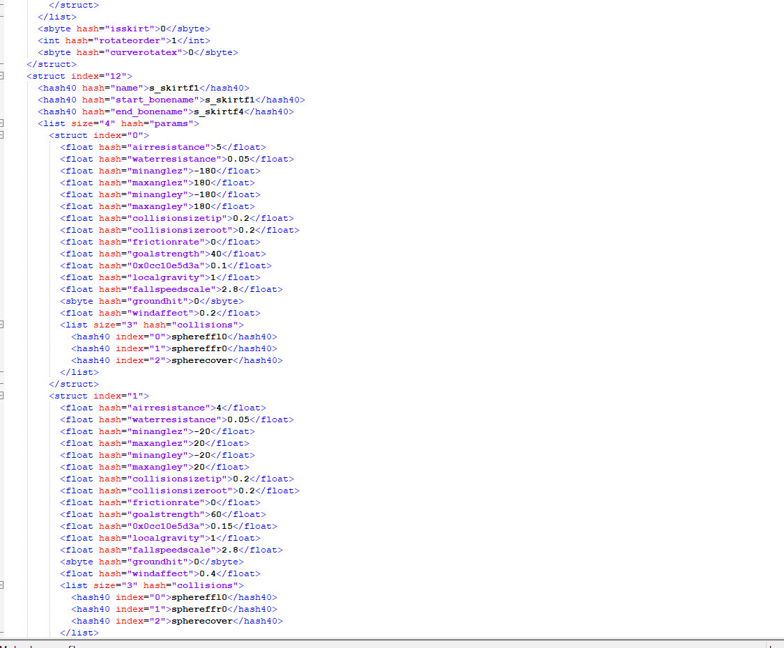784x648 pixels.
Task: Fold the struct index="0" block
Action: (x=2, y=135)
